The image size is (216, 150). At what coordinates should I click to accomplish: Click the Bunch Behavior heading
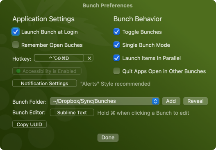pos(138,19)
